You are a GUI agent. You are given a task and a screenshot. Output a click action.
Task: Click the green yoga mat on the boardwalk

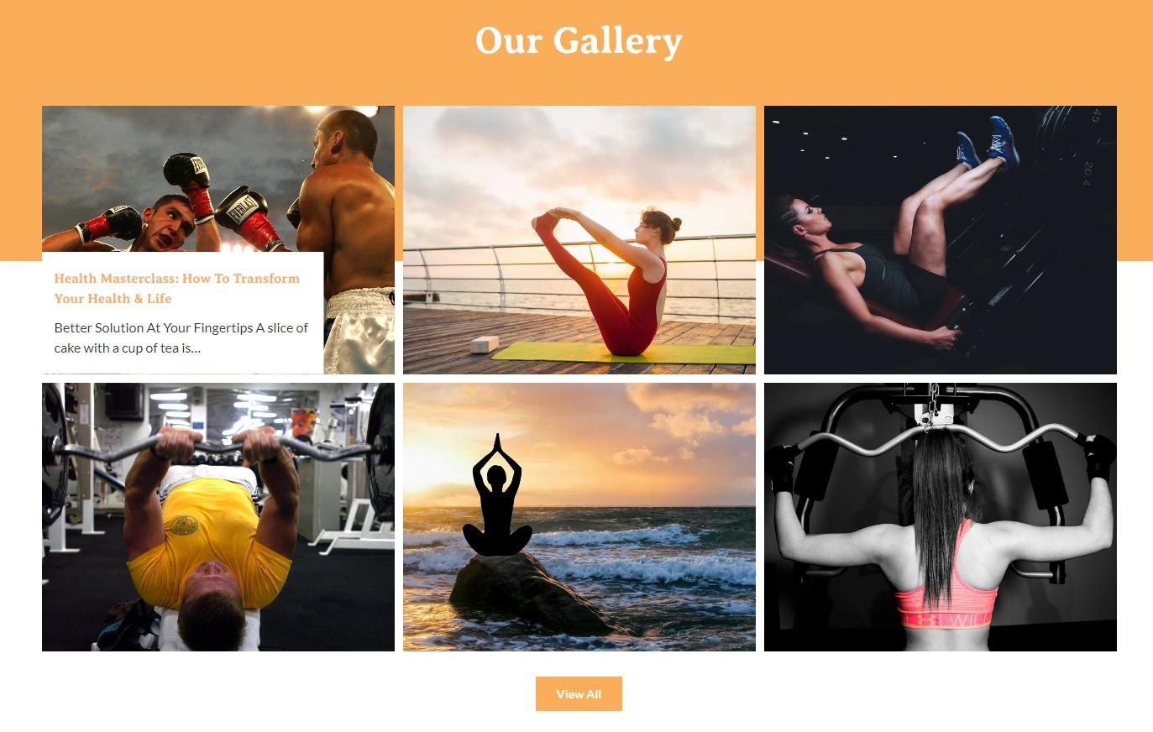pyautogui.click(x=623, y=353)
